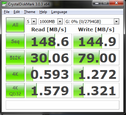The width and height of the screenshot is (126, 115).
Task: Expand the test count dropdown showing 5
Action: 34,22
